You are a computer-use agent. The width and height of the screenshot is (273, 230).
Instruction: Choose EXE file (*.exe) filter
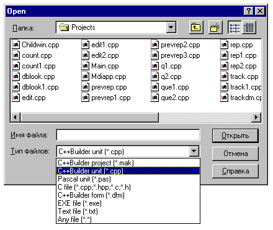(128, 203)
